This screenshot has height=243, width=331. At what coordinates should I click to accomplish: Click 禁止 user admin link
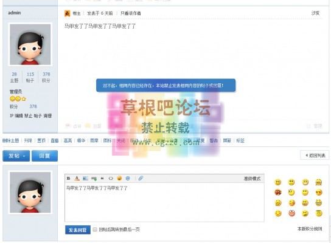point(28,115)
